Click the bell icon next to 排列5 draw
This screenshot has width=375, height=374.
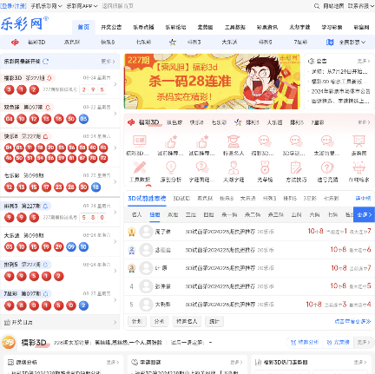(x=45, y=265)
